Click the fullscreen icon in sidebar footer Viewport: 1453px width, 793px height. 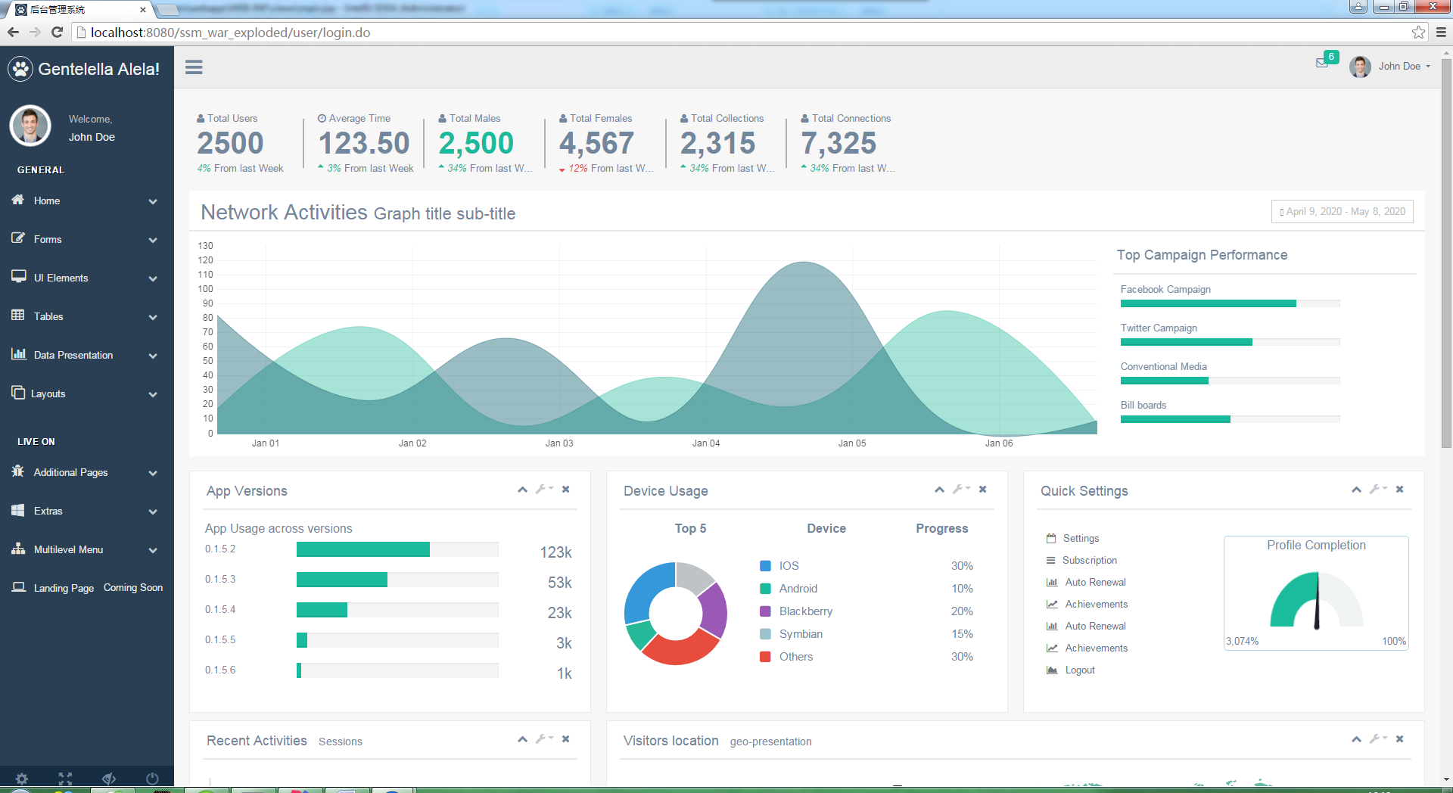65,778
